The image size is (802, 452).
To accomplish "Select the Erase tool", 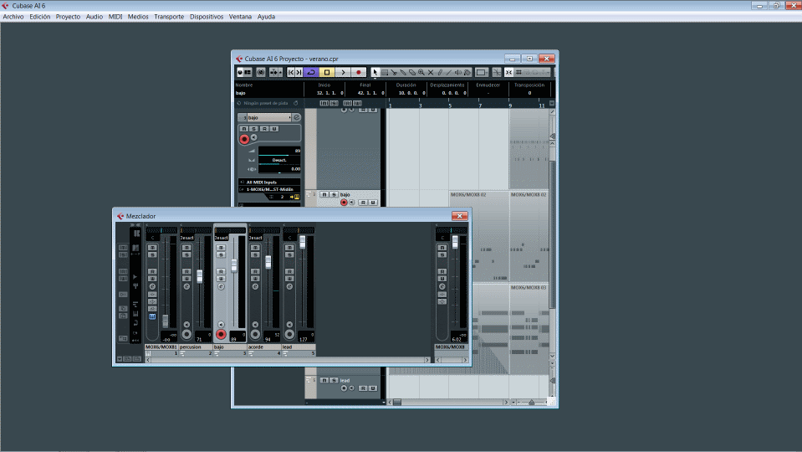I will tap(412, 72).
